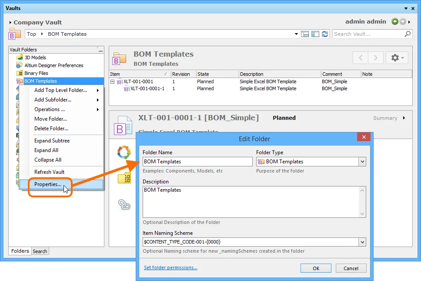Sort the list by the Item column
The image size is (421, 281).
coord(140,74)
